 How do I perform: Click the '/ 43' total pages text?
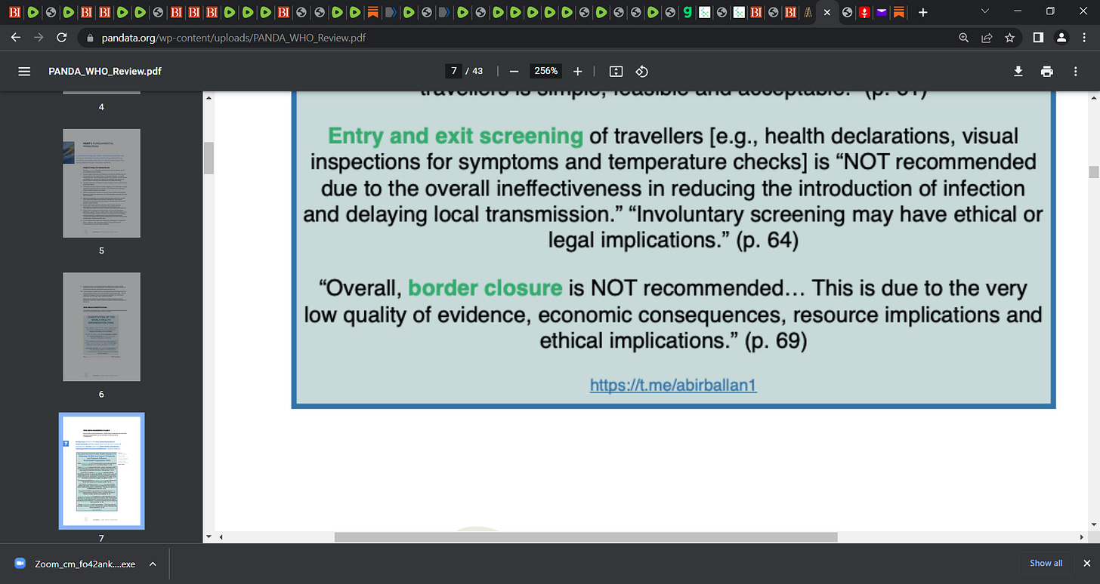[474, 71]
